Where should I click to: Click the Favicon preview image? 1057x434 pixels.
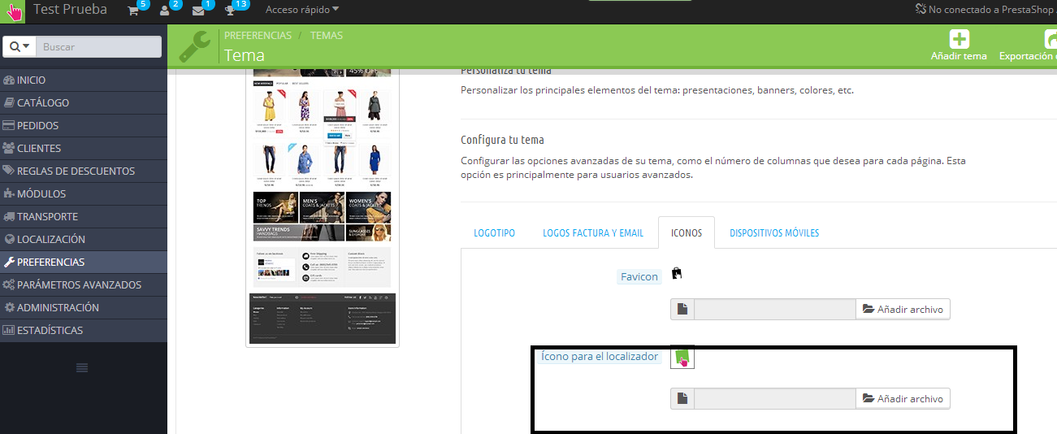(x=677, y=275)
